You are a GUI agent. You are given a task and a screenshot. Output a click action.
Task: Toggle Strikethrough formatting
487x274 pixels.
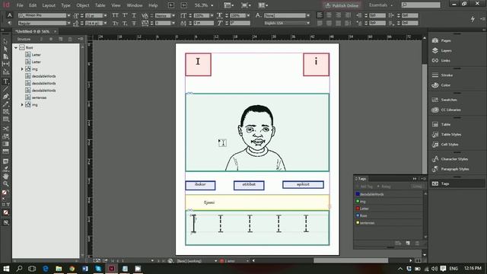134,23
